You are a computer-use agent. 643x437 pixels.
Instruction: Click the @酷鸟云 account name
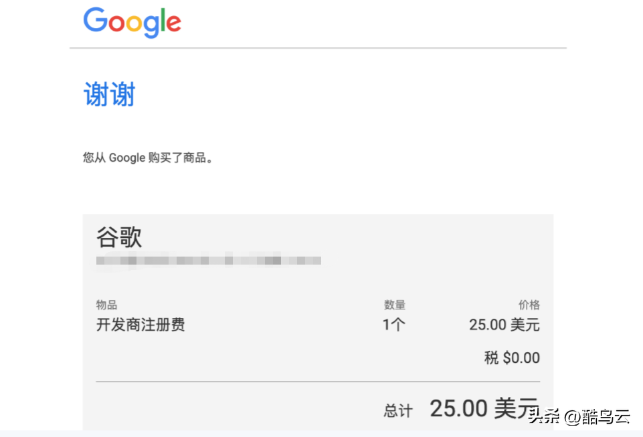(598, 417)
